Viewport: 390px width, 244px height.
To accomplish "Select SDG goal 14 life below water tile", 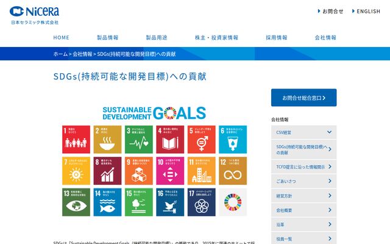I will click(107, 202).
